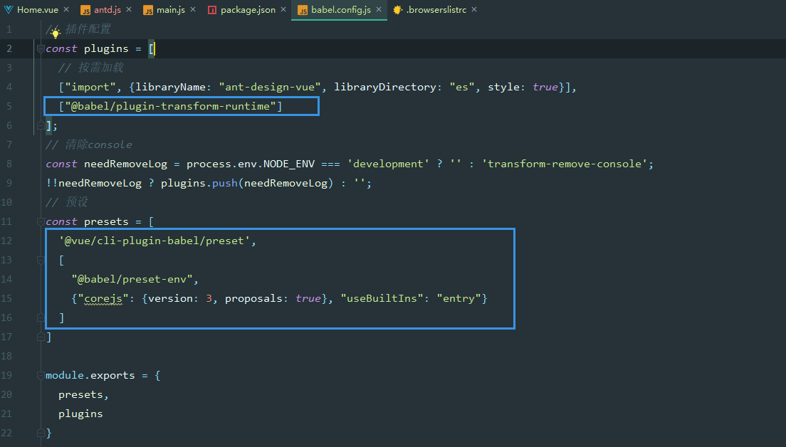Click process.env.NODE_ENV expression
The image size is (786, 447).
click(251, 164)
